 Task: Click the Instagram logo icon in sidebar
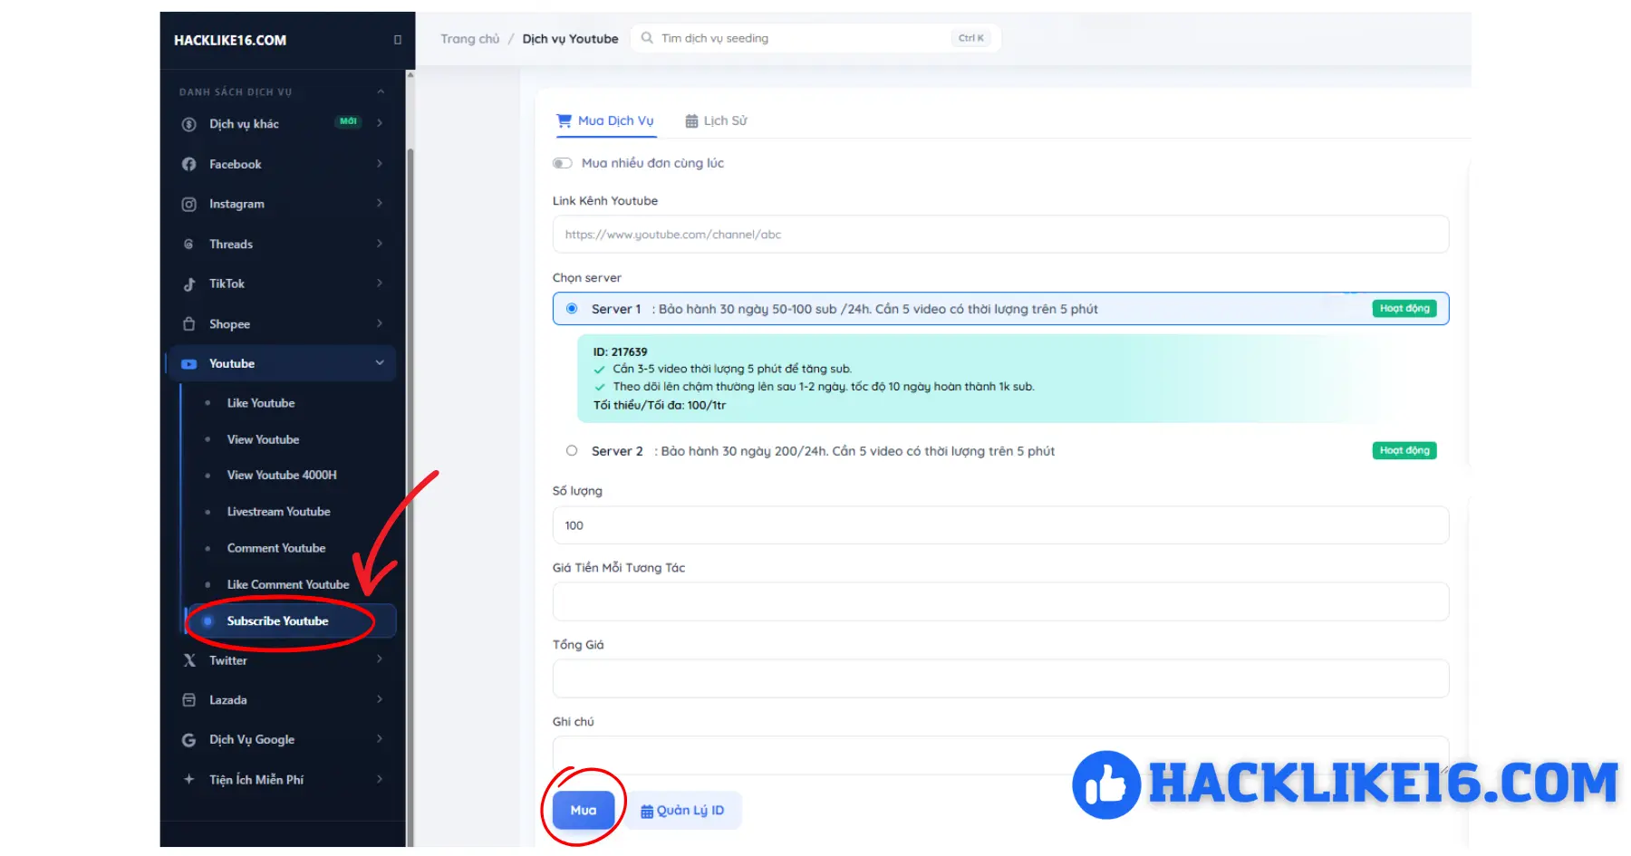pyautogui.click(x=188, y=204)
